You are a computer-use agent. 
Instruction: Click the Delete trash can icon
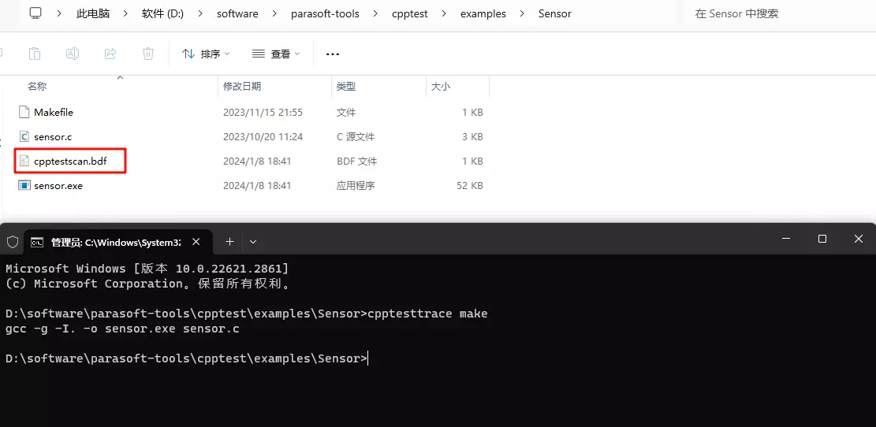point(148,54)
